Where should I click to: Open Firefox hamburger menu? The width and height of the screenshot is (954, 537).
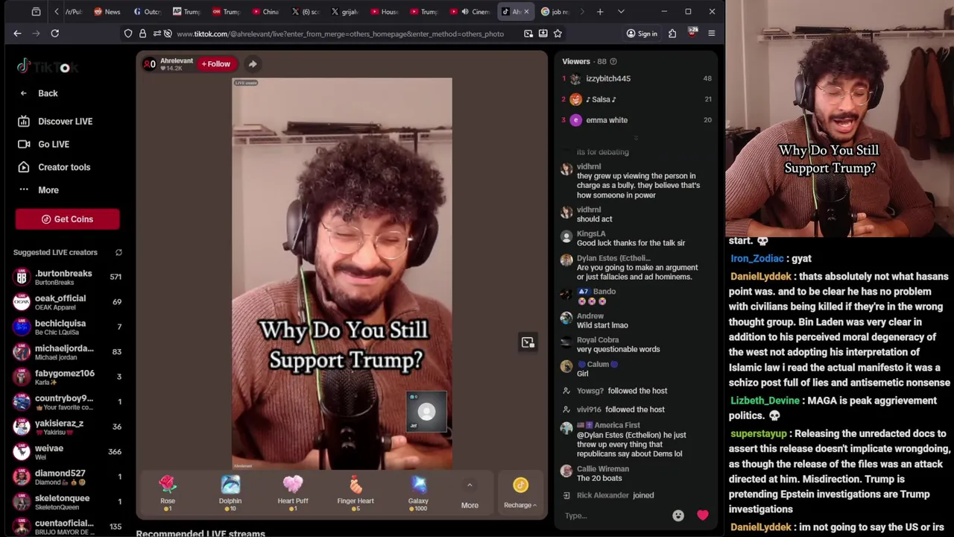pyautogui.click(x=711, y=34)
